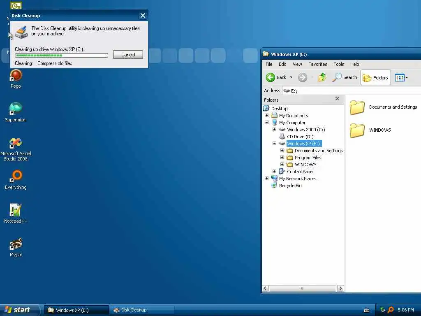Open the Edit menu

pyautogui.click(x=282, y=64)
